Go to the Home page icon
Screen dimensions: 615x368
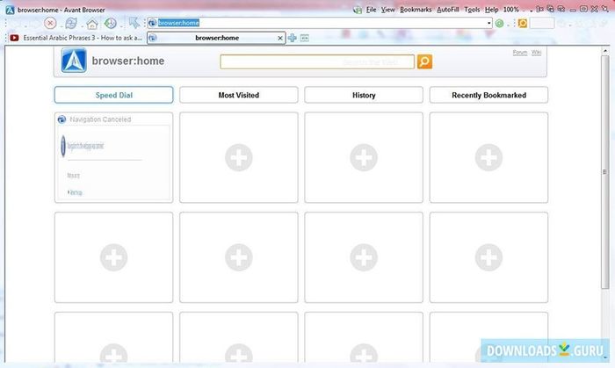click(91, 24)
